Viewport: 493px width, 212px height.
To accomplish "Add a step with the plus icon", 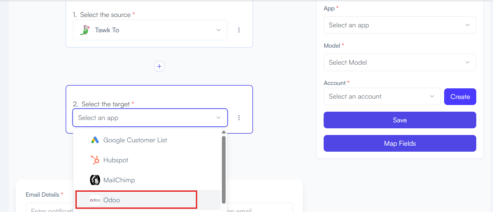I will pos(159,66).
